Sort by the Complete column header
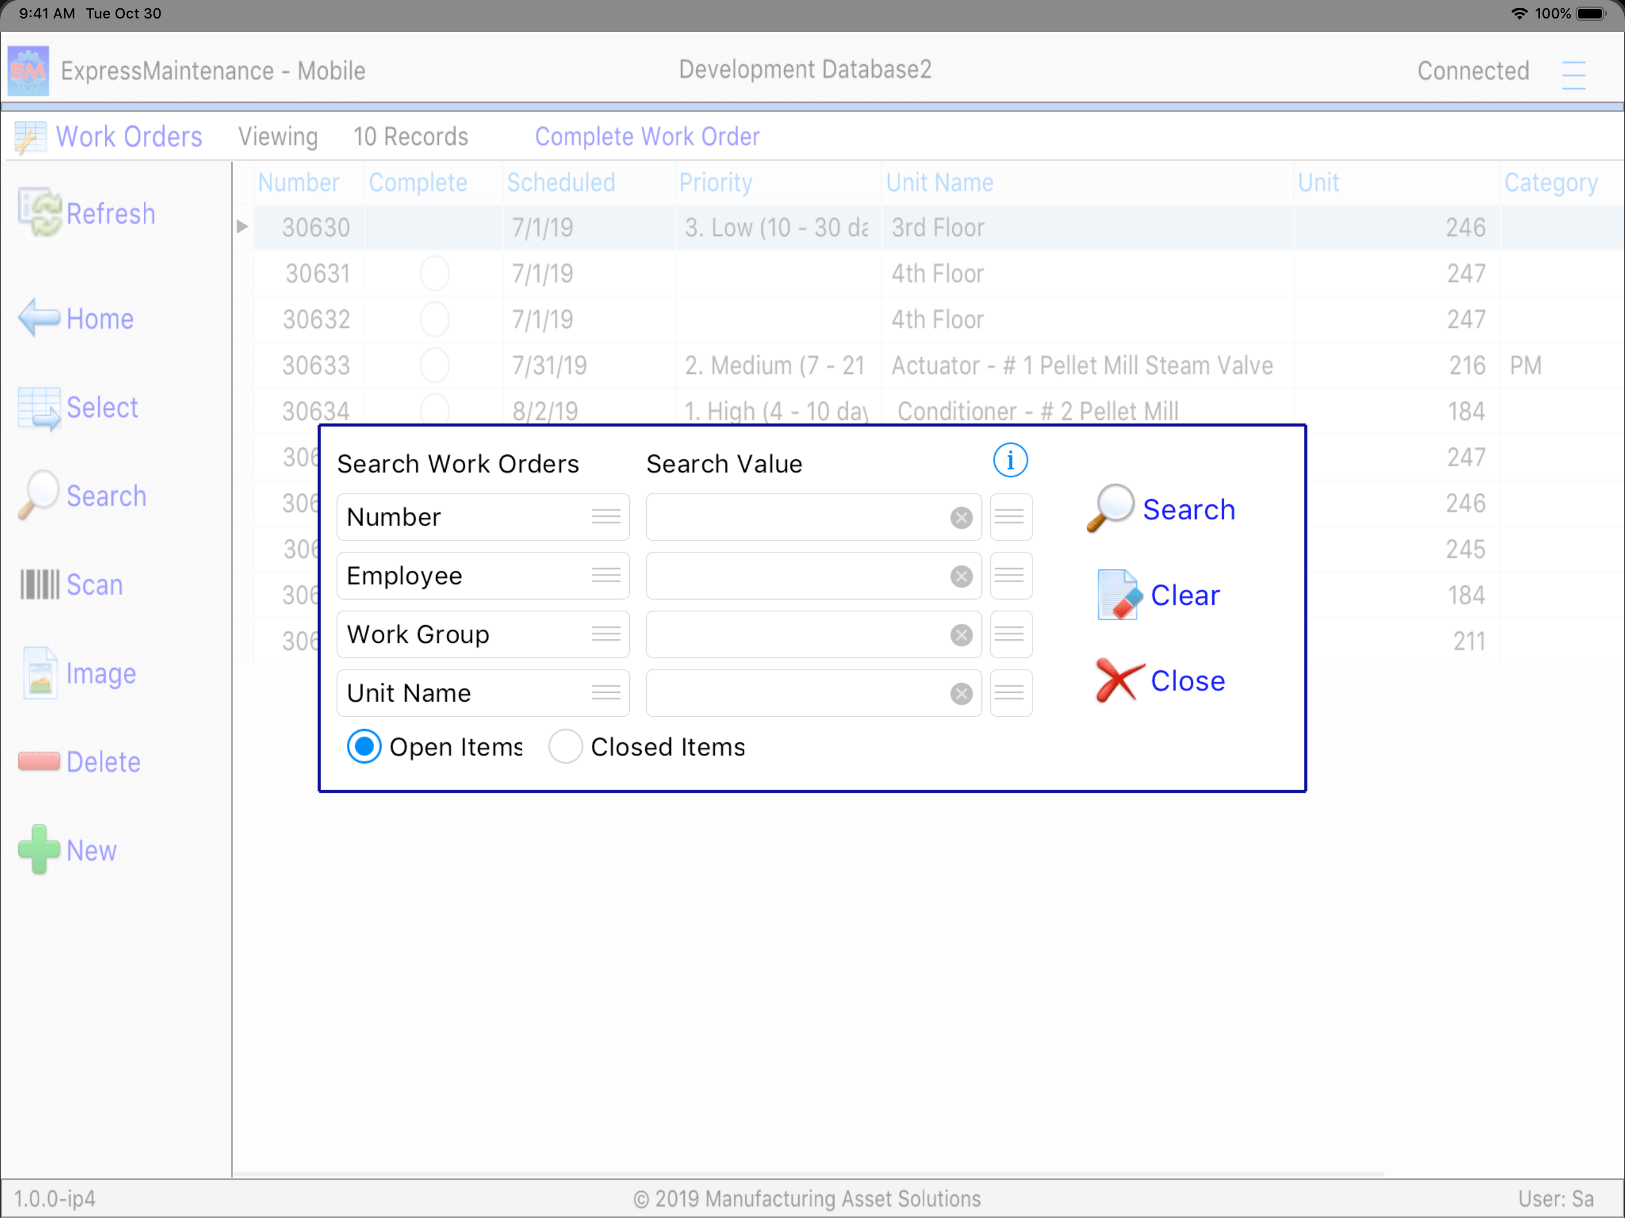1625x1218 pixels. tap(418, 182)
